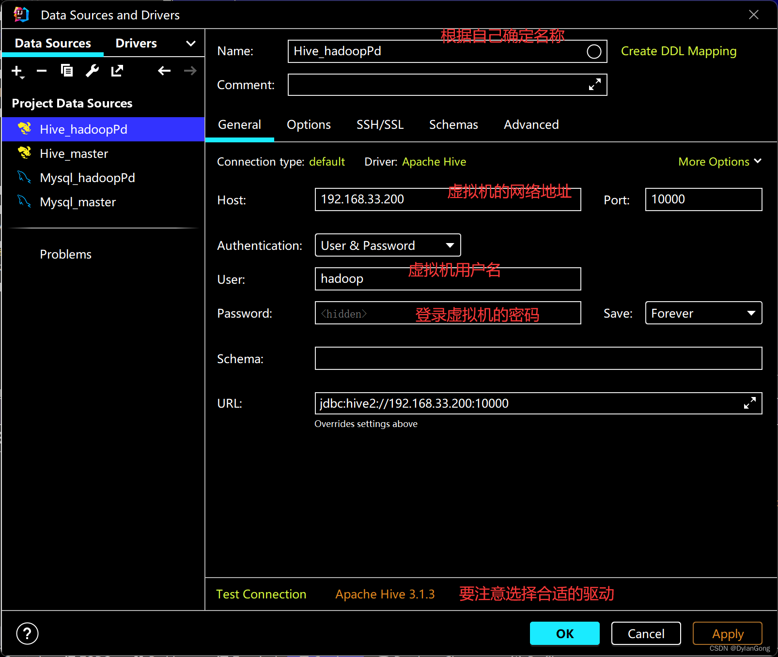Click Create DDL Mapping link

[x=679, y=51]
